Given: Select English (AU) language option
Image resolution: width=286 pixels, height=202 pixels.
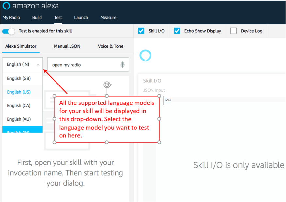Looking at the screenshot, I should pyautogui.click(x=19, y=119).
